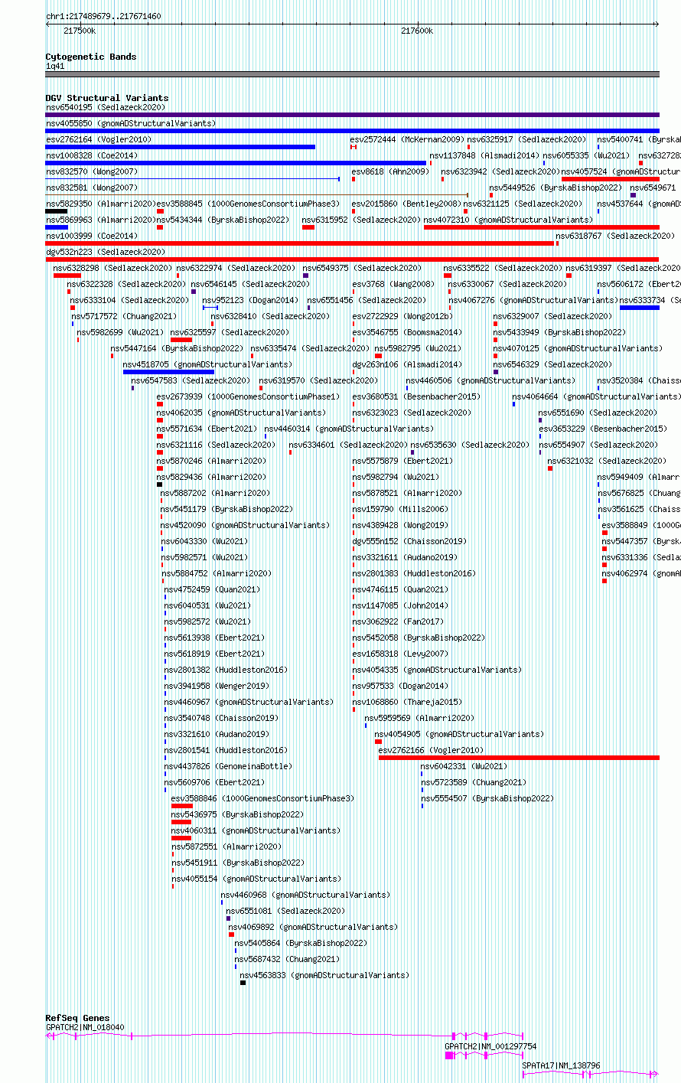Click nsv6318767 (Sedlazeck2020) label
The image size is (681, 1083).
click(x=615, y=236)
